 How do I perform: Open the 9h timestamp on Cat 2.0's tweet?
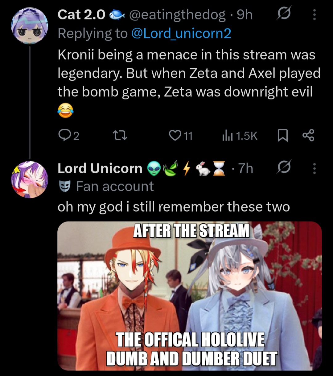(x=245, y=15)
